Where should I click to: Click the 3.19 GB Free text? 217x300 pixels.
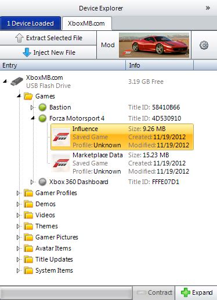[146, 82]
